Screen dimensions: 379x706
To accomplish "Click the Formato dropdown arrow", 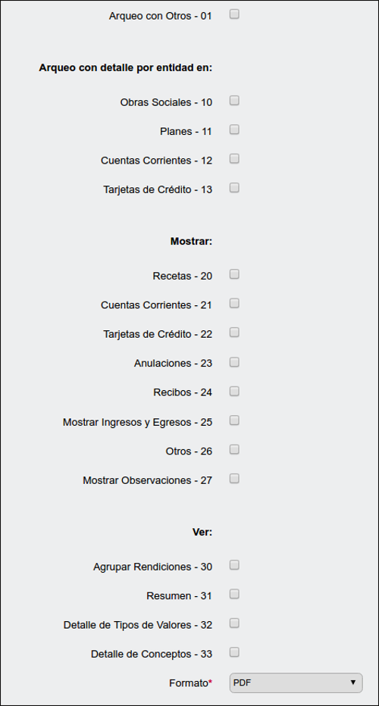I will coord(353,683).
